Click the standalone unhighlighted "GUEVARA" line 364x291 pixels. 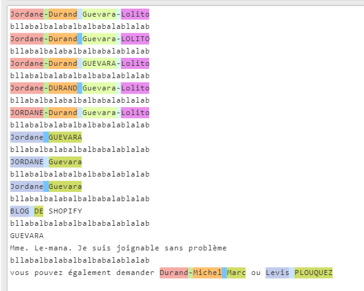26,236
